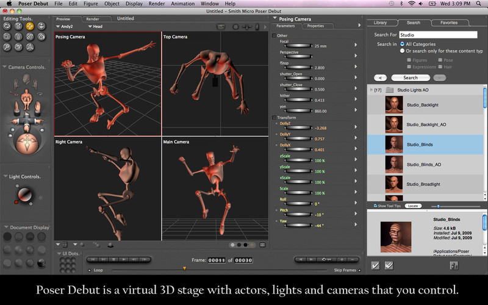The width and height of the screenshot is (488, 305).
Task: Select the All Categories radio button
Action: [x=402, y=44]
